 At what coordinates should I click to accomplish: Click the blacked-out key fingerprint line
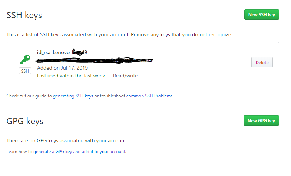pos(95,59)
